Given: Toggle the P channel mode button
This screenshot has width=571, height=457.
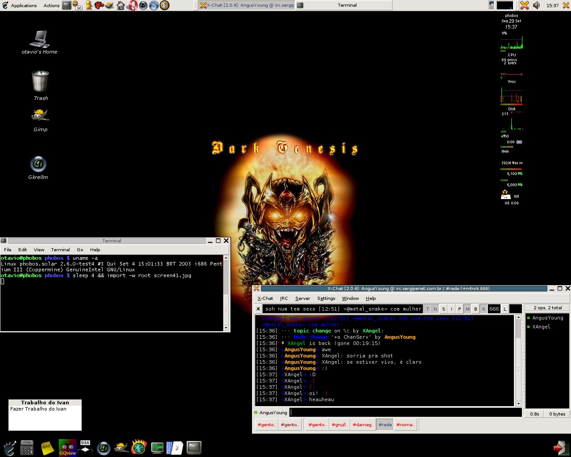Looking at the screenshot, I should pyautogui.click(x=459, y=309).
